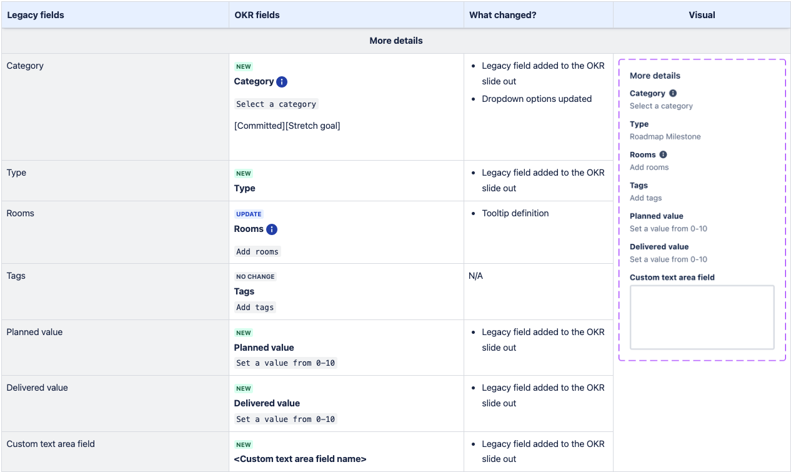The image size is (791, 472).
Task: Click inside the empty custom text area box
Action: [x=702, y=318]
